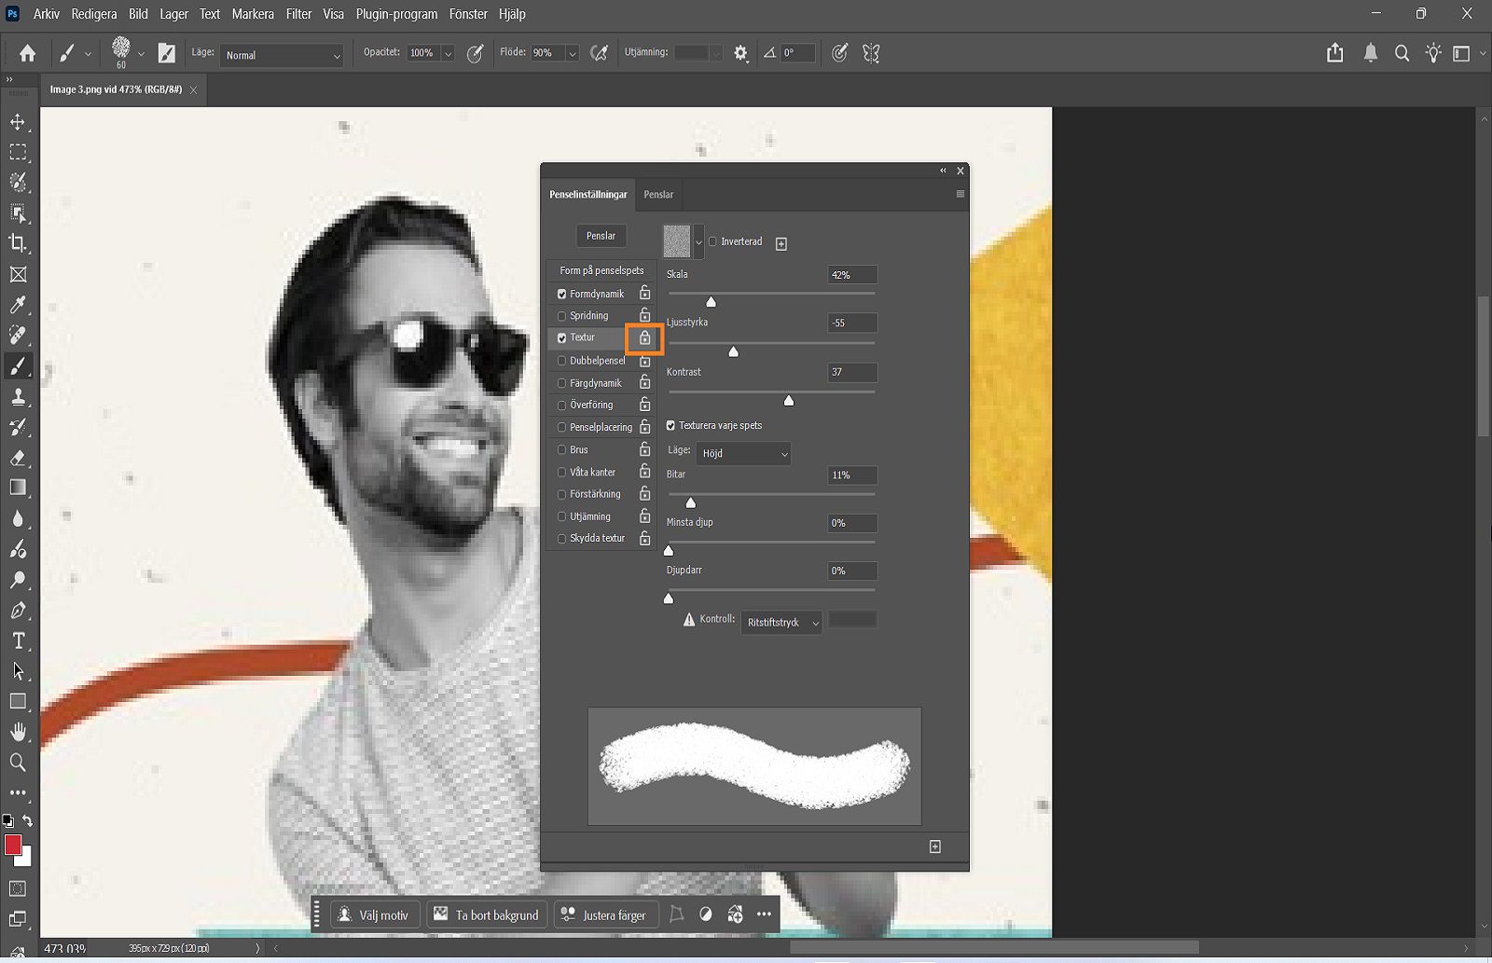The image size is (1492, 963).
Task: Adjust the Skala slider
Action: pos(710,301)
